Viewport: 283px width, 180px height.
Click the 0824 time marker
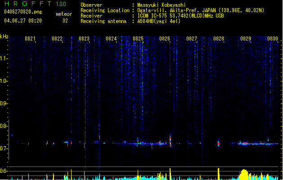111,39
